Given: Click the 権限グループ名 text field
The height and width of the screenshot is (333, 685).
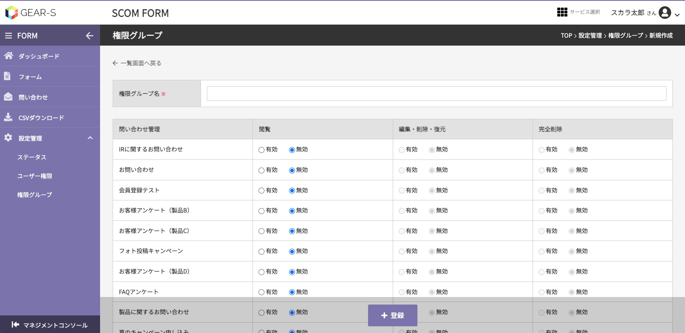Looking at the screenshot, I should pos(437,94).
